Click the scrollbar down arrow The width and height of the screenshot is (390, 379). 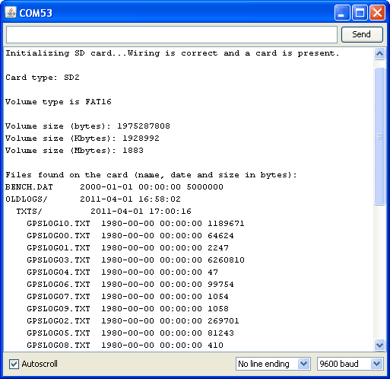click(379, 345)
